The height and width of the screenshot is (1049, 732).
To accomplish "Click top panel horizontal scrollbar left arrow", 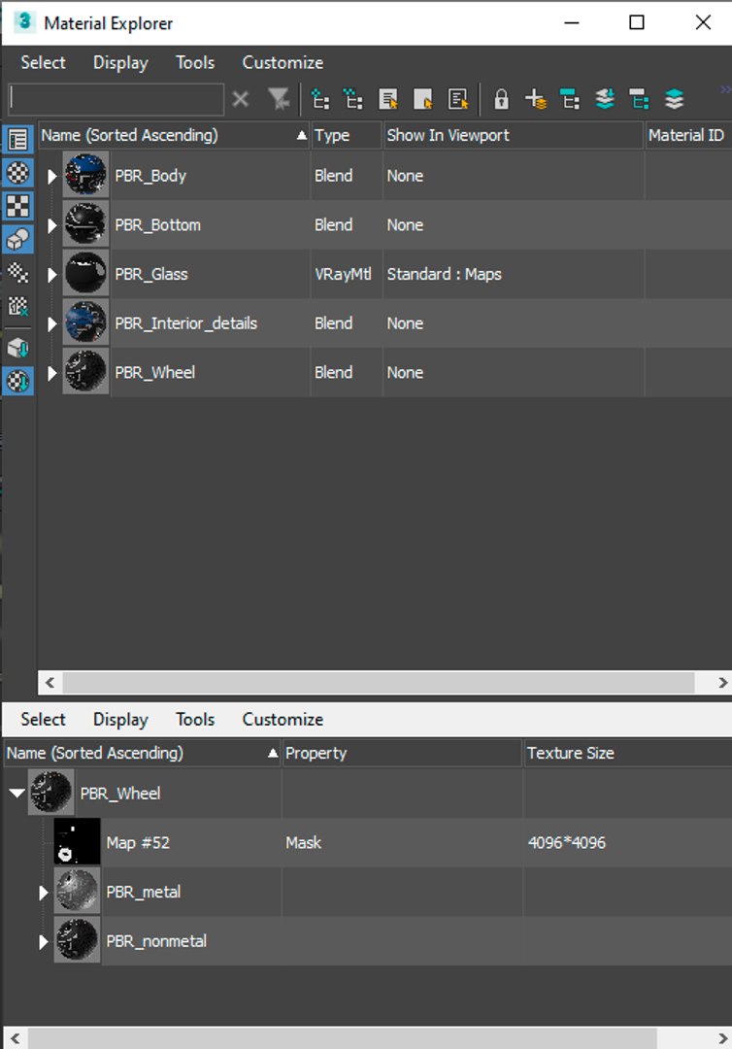I will pyautogui.click(x=50, y=683).
